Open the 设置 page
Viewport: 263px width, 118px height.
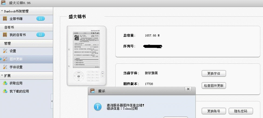[x=26, y=51]
